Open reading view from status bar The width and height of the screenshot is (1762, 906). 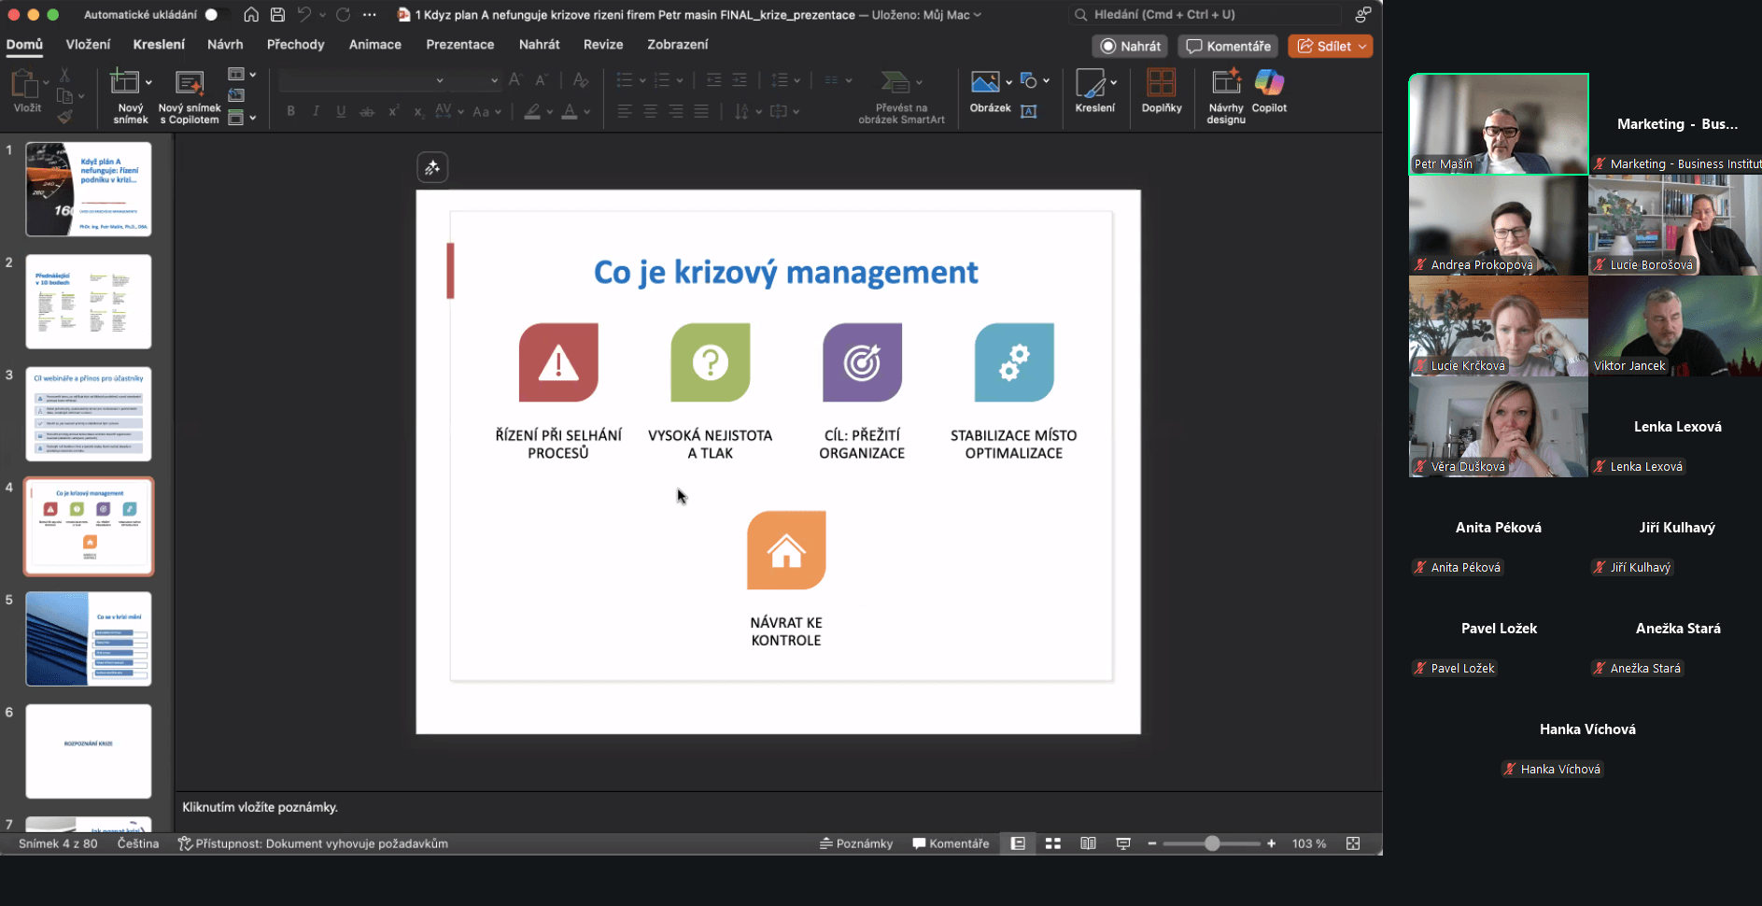coord(1088,843)
